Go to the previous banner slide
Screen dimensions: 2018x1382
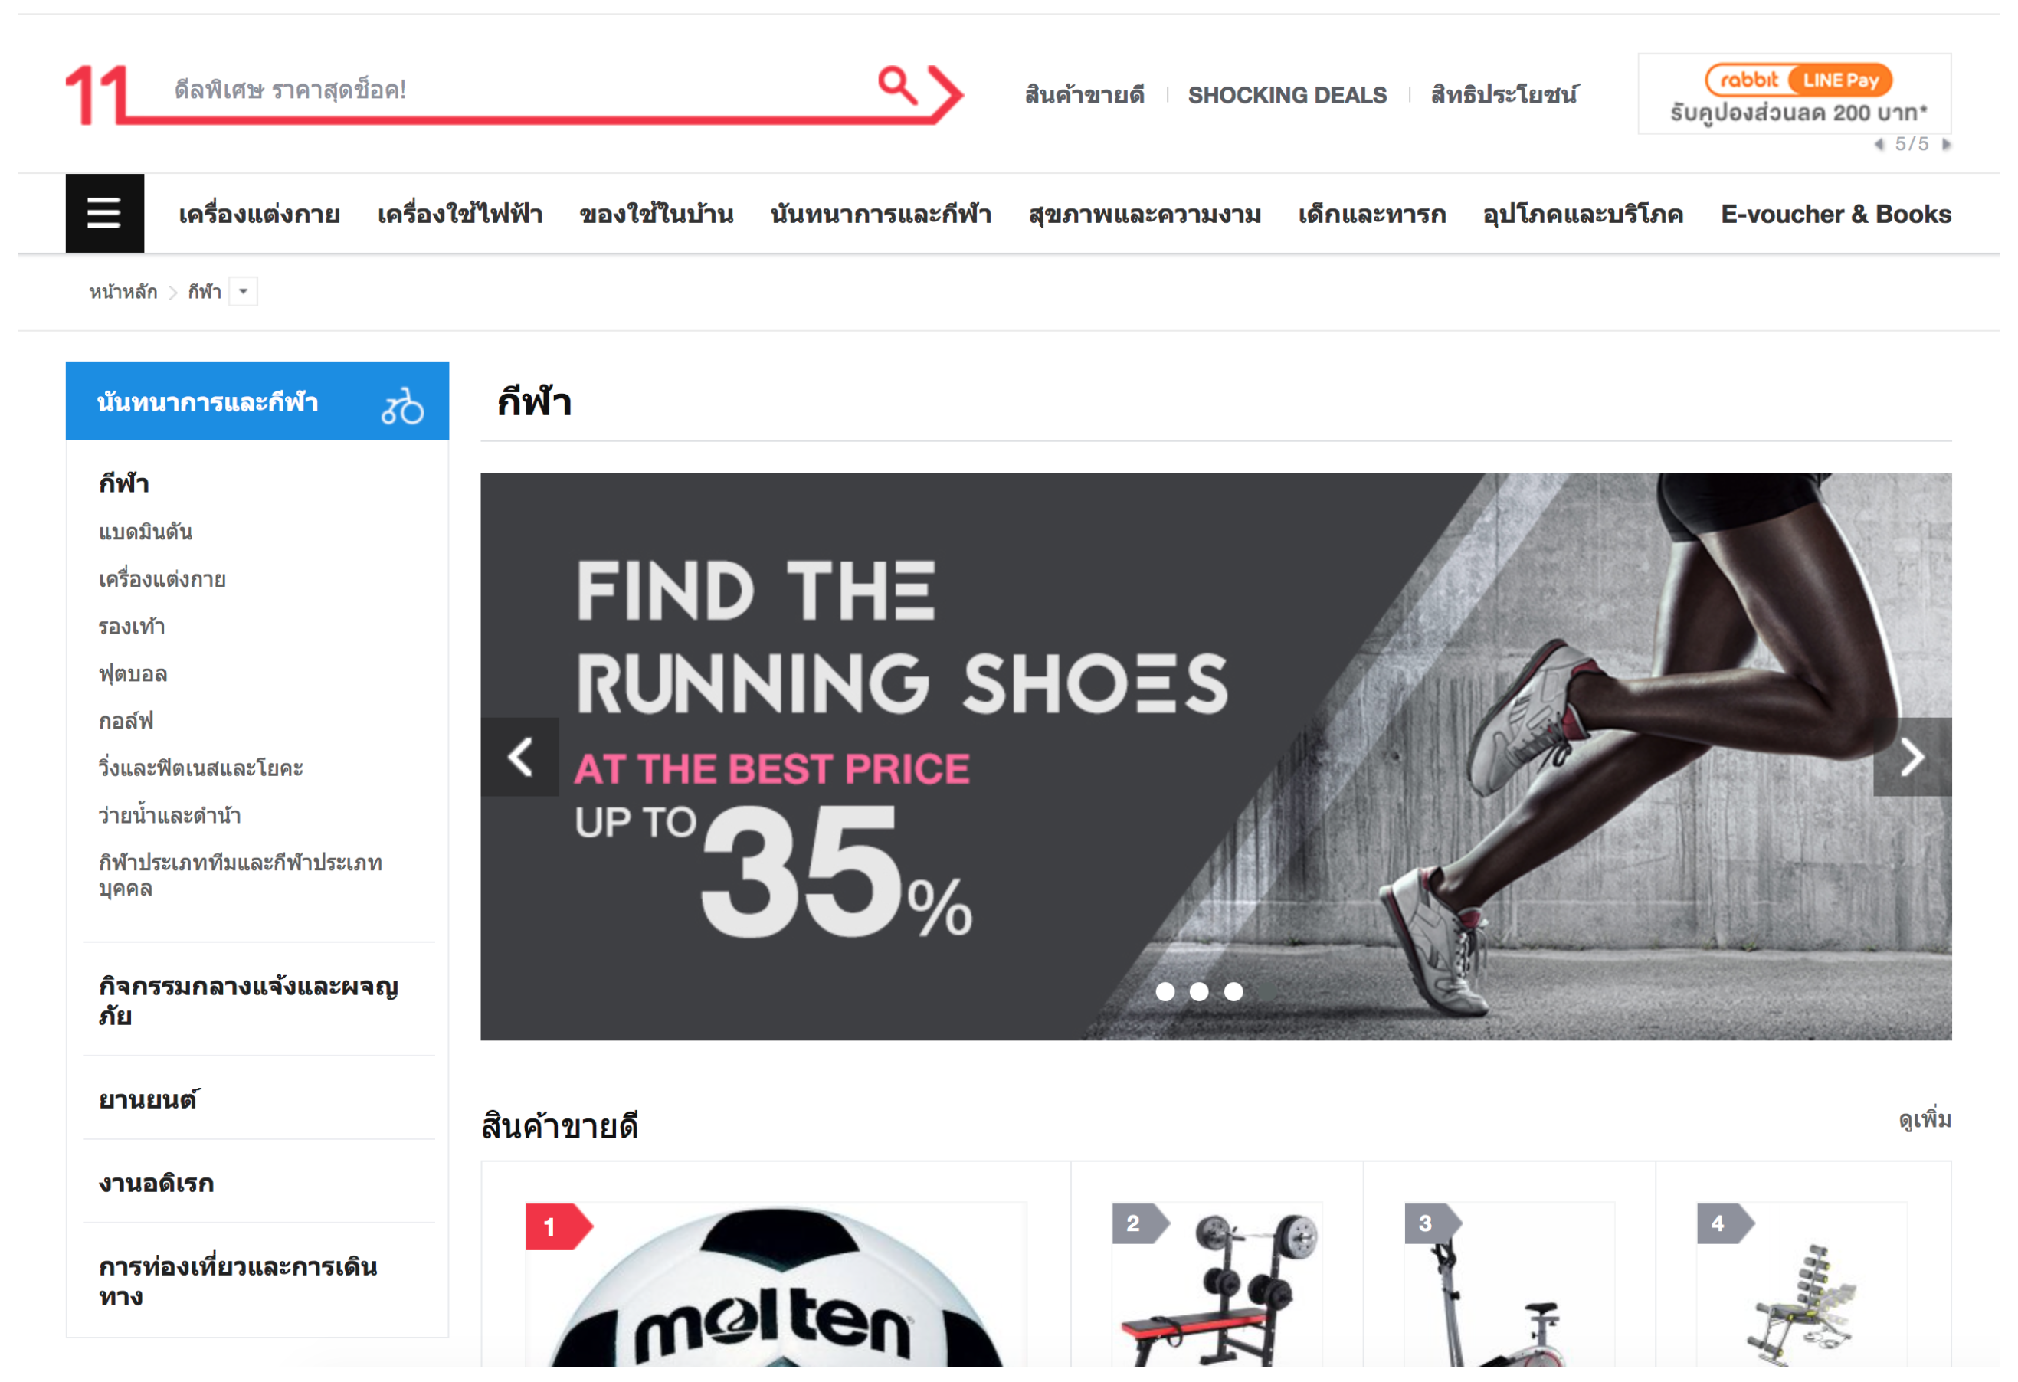[520, 757]
